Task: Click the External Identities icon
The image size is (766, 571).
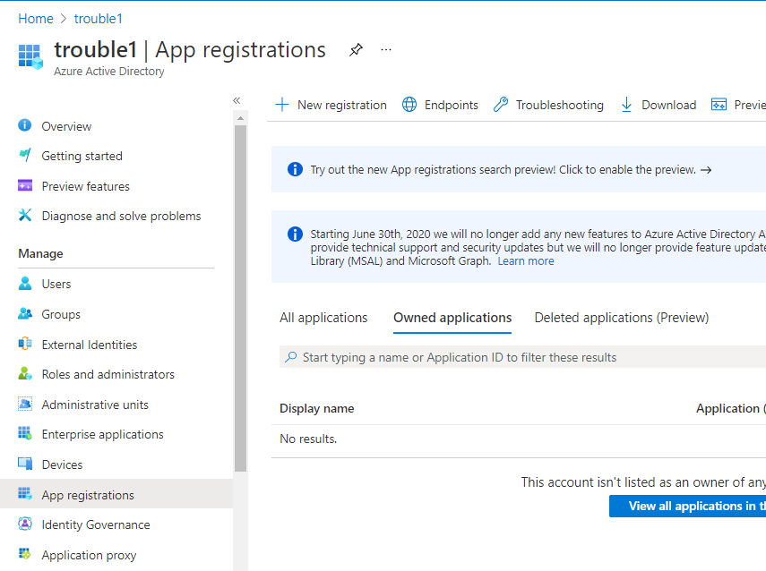Action: coord(25,344)
